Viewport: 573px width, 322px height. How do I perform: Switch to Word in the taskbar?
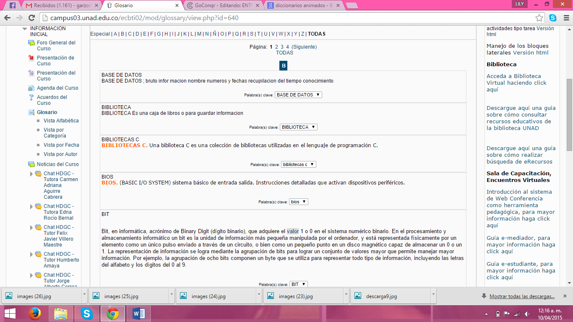pyautogui.click(x=139, y=314)
